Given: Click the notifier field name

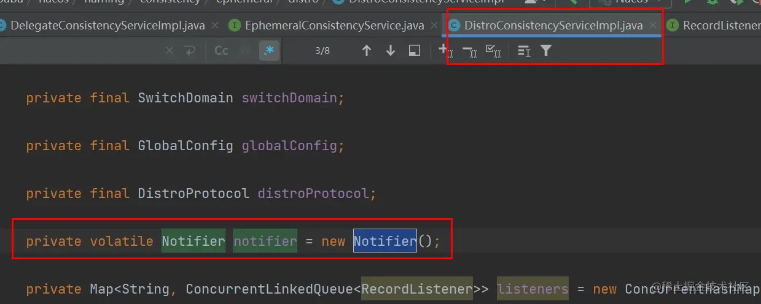Looking at the screenshot, I should (x=265, y=241).
